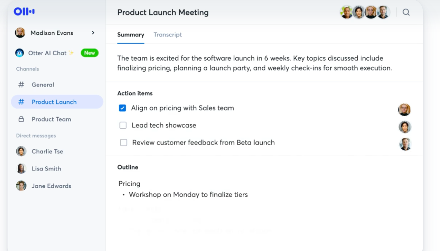This screenshot has height=251, width=440.
Task: Open the Product Team channel
Action: 51,119
